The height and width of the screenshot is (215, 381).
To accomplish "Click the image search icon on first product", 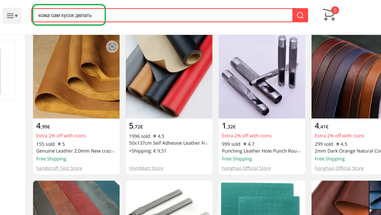I will 112,47.
